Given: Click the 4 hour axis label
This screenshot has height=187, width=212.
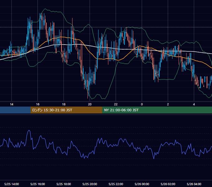Looking at the screenshot, I should (x=194, y=104).
